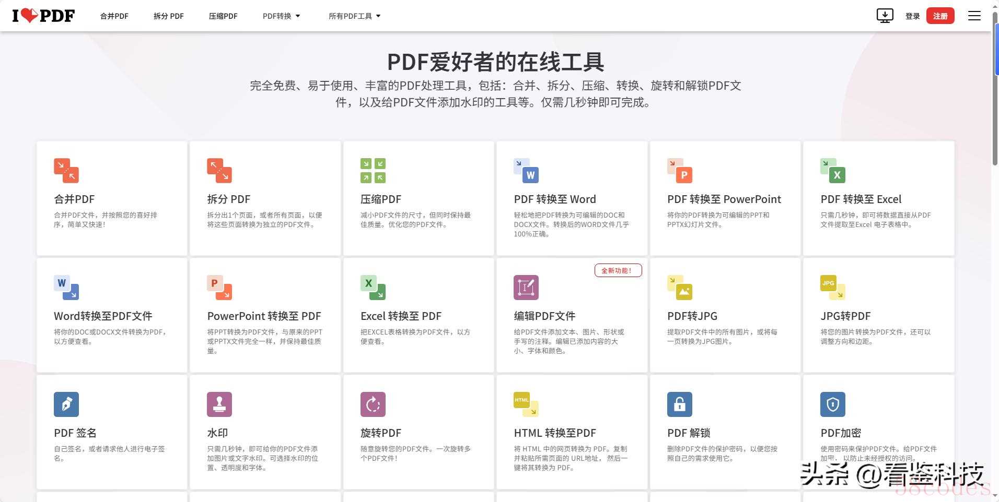
Task: Select the PowerPoint 转换至 PDF title
Action: click(264, 316)
